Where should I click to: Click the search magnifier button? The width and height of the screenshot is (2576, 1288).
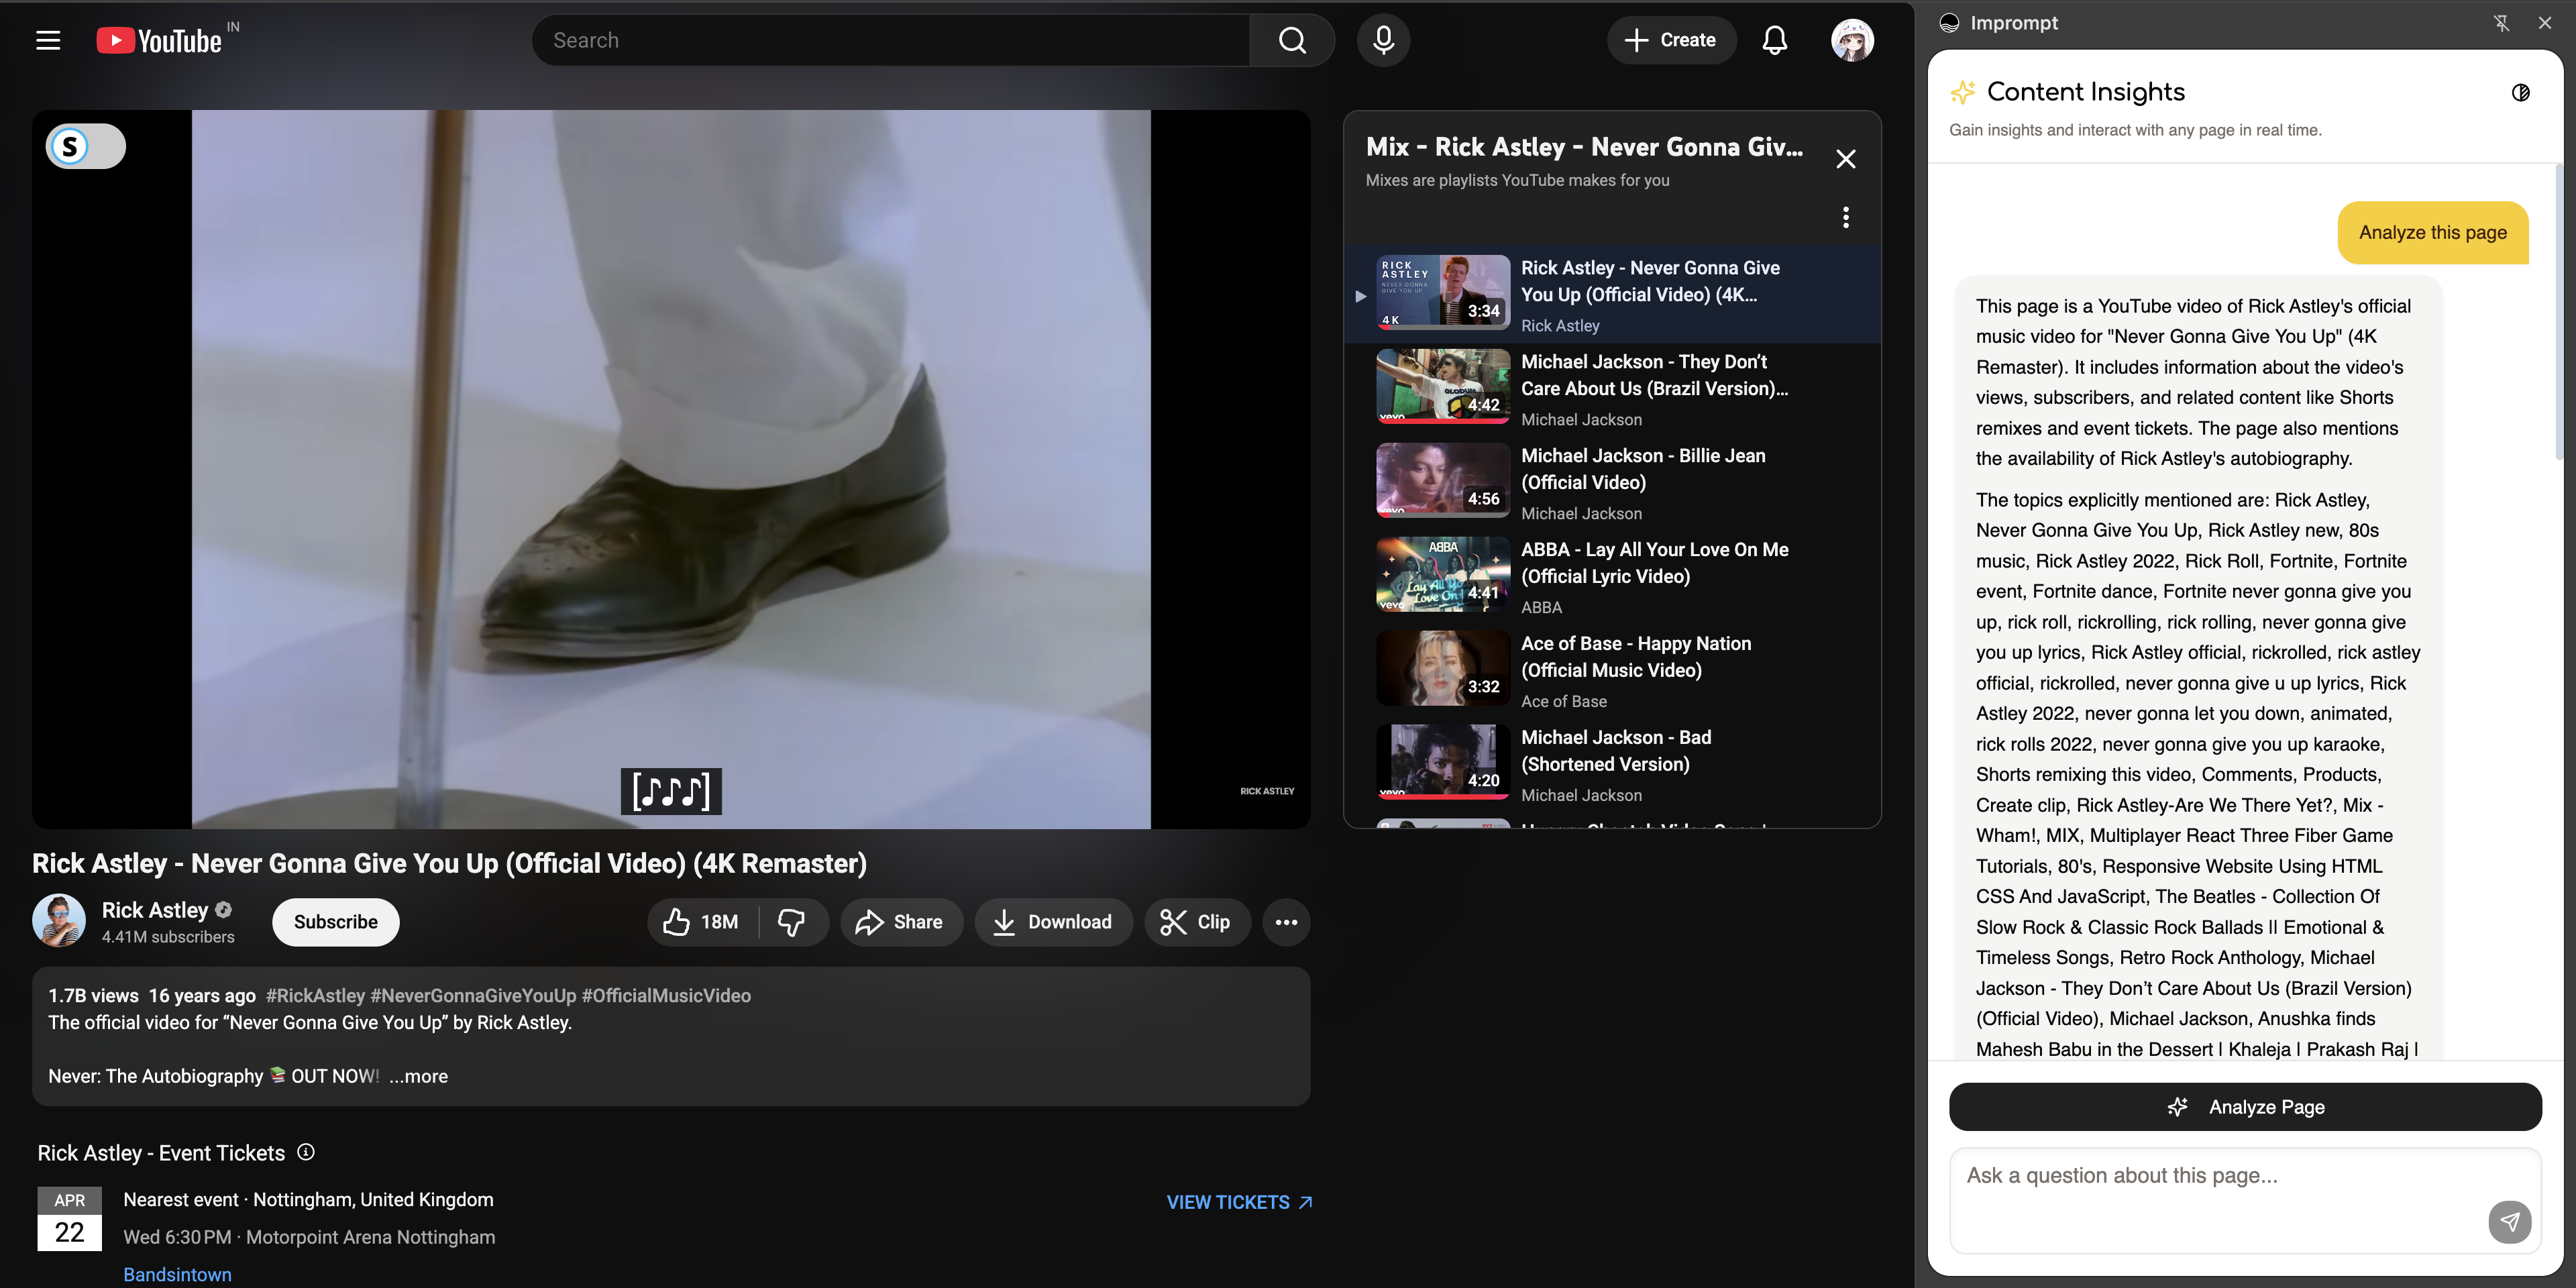[x=1292, y=40]
